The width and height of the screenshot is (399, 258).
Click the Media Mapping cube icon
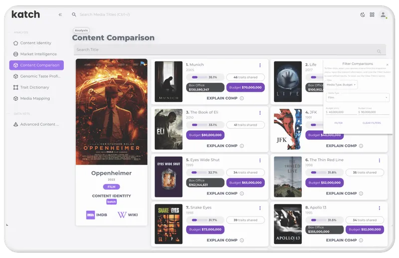tap(15, 98)
